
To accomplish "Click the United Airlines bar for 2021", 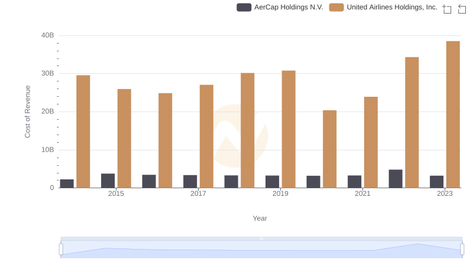I will (x=371, y=142).
